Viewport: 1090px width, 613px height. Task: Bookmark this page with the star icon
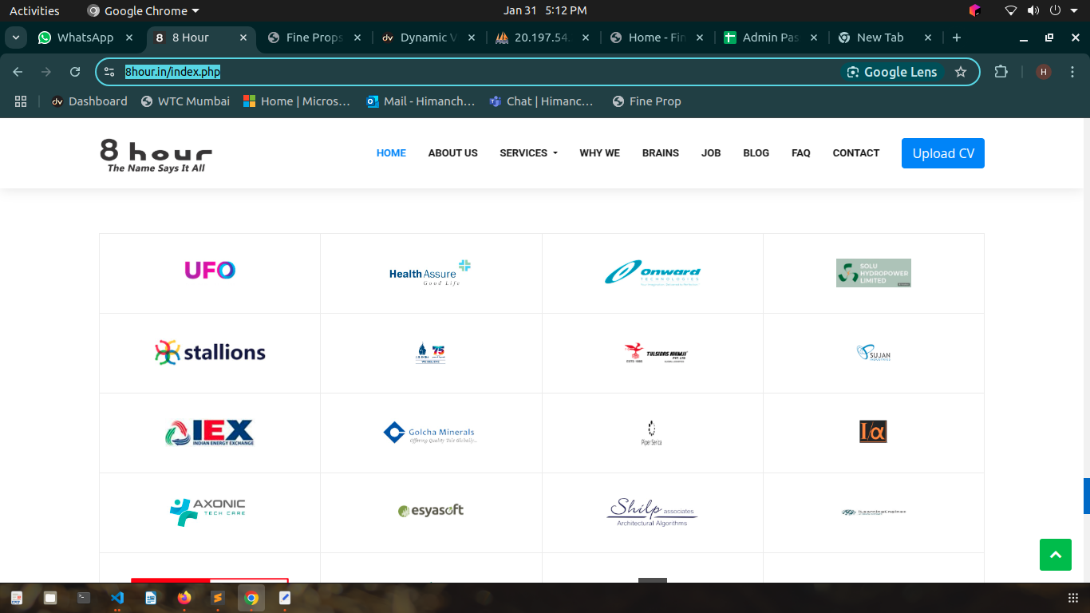point(961,72)
